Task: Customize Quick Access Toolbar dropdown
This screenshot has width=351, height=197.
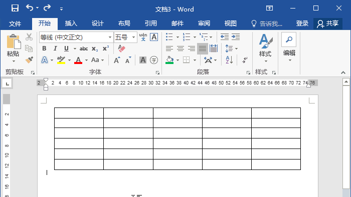Action: point(61,9)
